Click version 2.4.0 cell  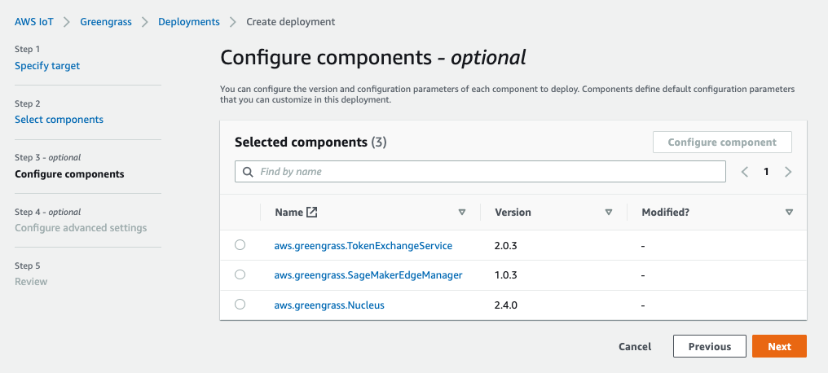pyautogui.click(x=508, y=305)
